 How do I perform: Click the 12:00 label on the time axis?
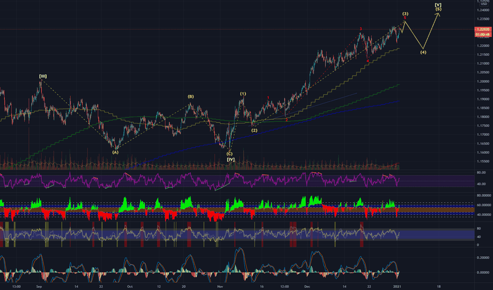click(285, 286)
